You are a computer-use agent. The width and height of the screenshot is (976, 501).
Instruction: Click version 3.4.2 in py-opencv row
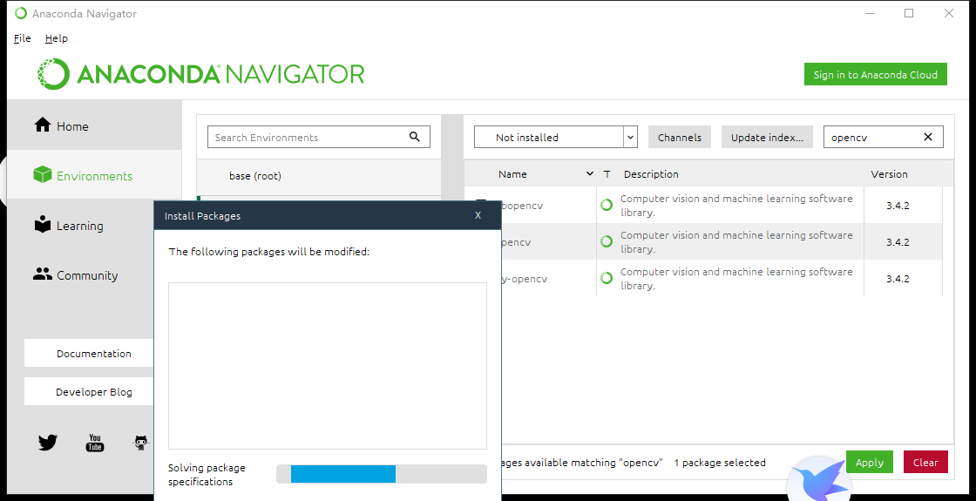pos(898,278)
